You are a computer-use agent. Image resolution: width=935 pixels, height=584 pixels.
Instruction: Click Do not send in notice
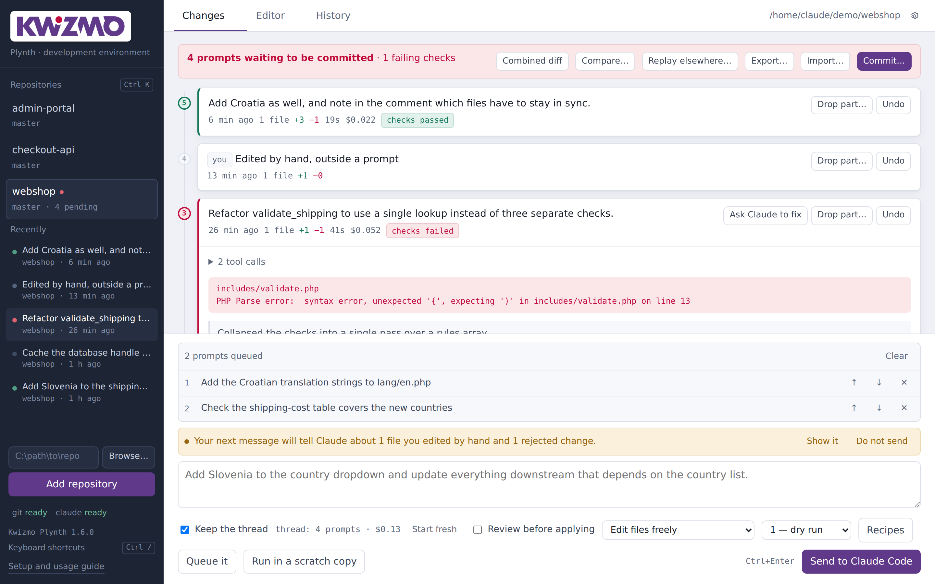tap(881, 441)
